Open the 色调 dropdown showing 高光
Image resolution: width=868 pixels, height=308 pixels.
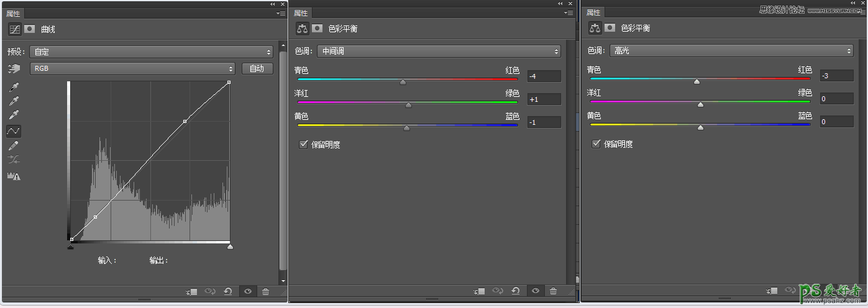pyautogui.click(x=731, y=51)
